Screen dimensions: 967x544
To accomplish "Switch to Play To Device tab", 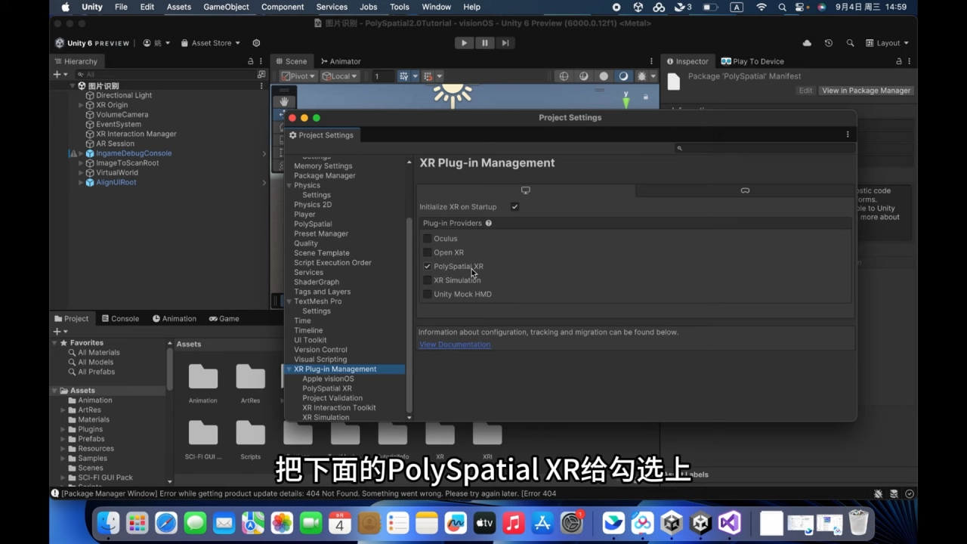I will click(752, 61).
